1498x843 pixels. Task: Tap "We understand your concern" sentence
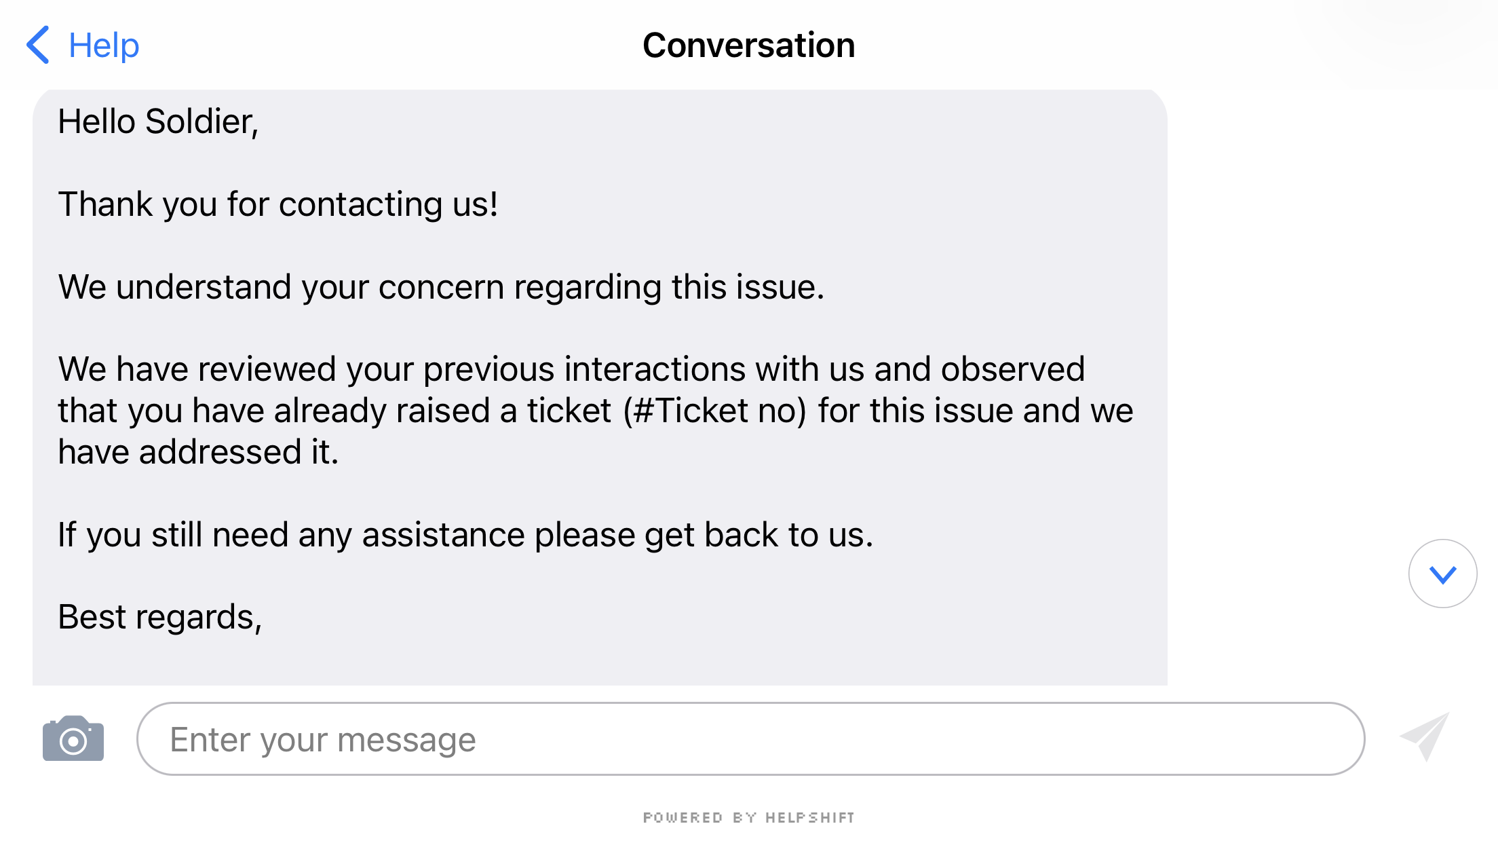click(441, 287)
